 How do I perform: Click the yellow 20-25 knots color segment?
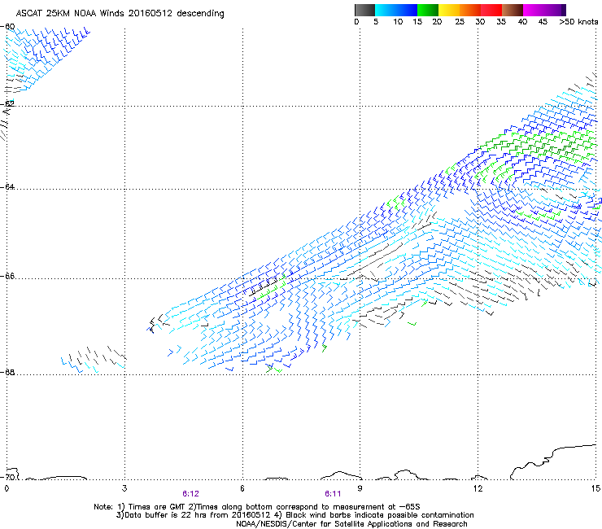coord(449,10)
